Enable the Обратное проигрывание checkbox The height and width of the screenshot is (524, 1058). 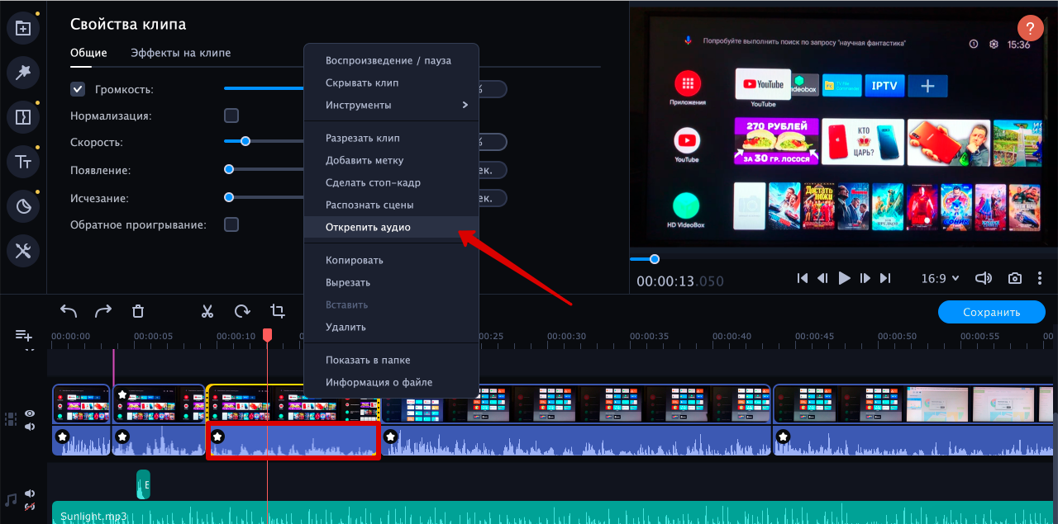coord(231,224)
